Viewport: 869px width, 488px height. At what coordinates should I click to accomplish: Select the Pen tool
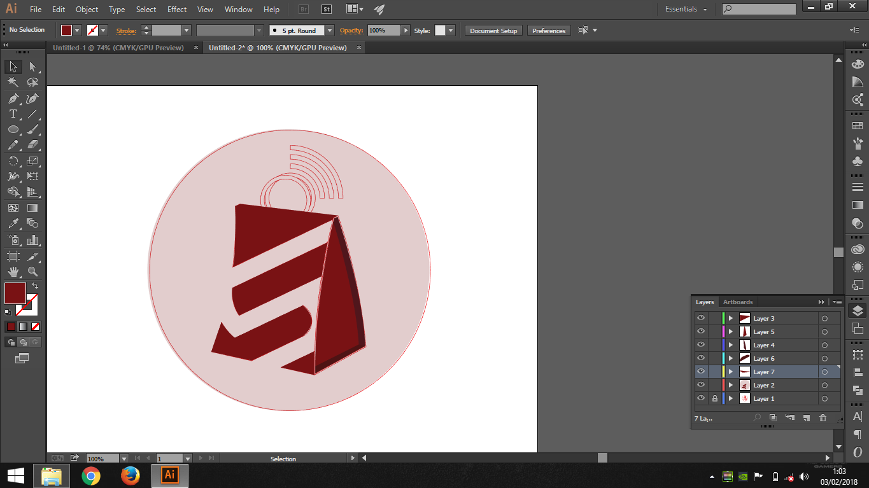[x=13, y=99]
